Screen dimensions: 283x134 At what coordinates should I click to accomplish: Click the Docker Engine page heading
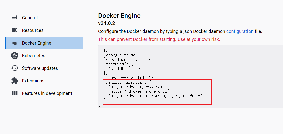click(119, 16)
